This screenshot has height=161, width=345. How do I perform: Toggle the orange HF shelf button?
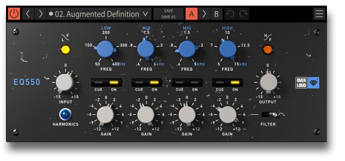[x=267, y=50]
